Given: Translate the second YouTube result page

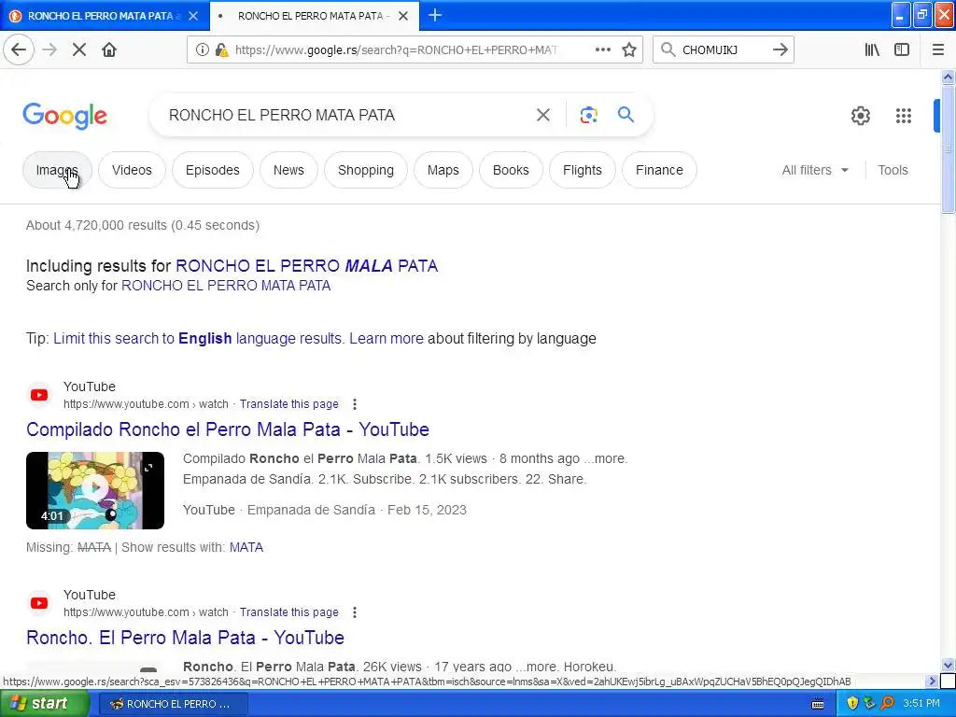Looking at the screenshot, I should pyautogui.click(x=289, y=612).
